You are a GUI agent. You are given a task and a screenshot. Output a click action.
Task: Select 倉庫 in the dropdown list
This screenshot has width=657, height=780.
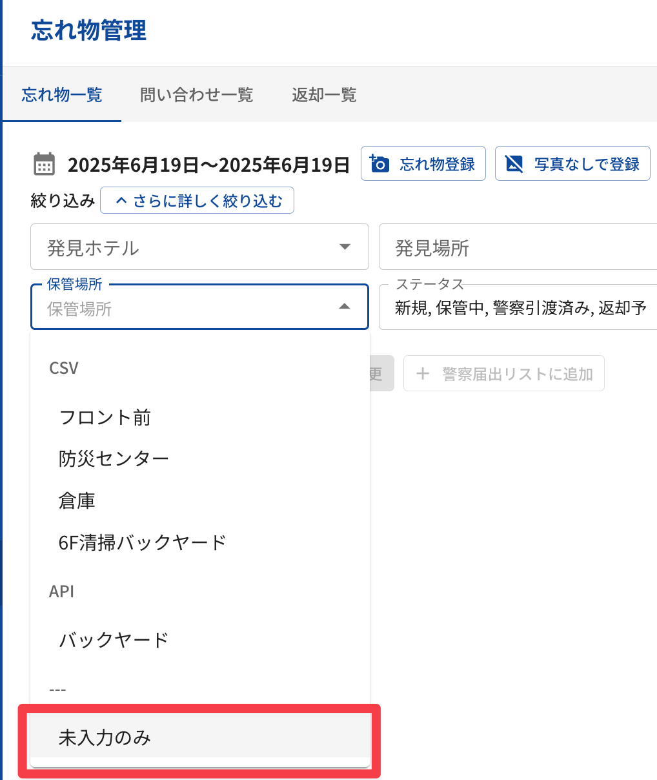click(x=77, y=500)
